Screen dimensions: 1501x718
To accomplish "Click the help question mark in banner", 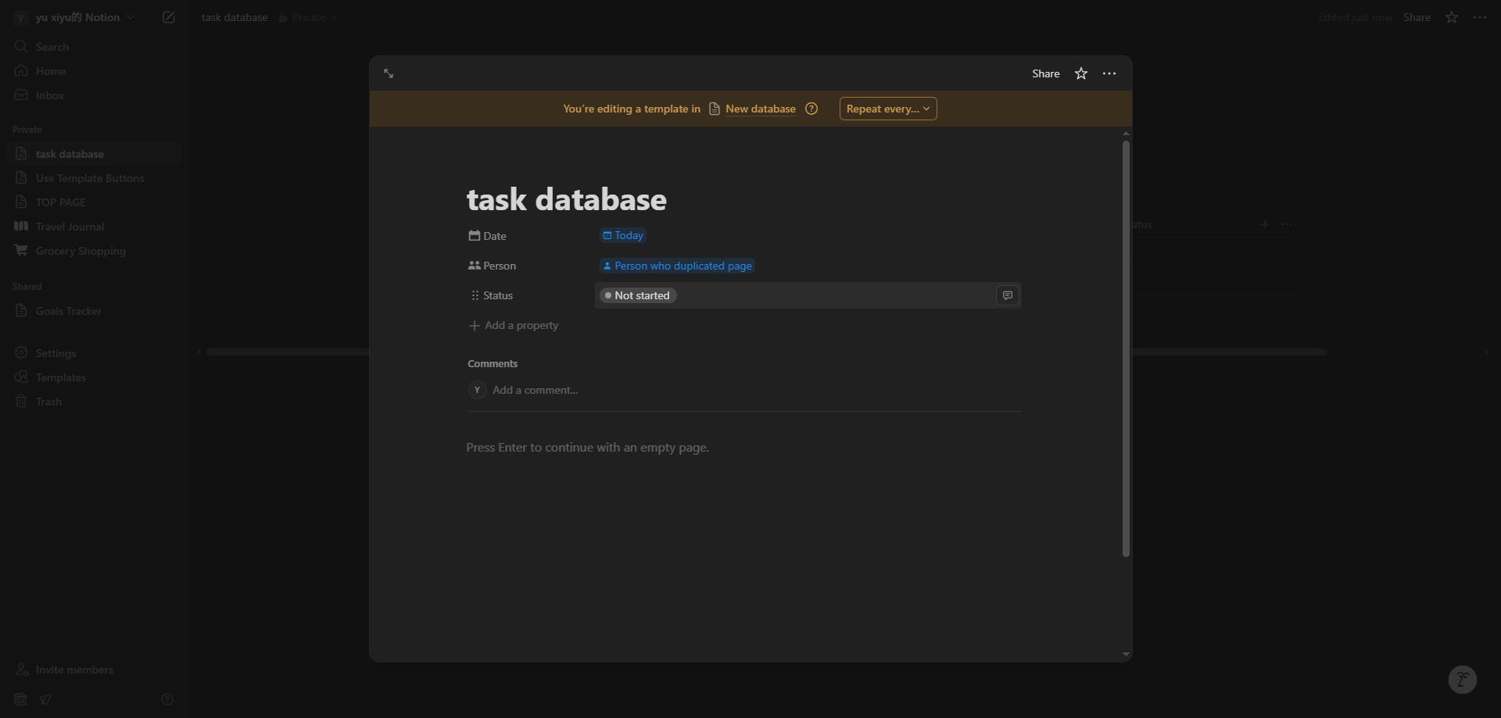I will pyautogui.click(x=811, y=109).
